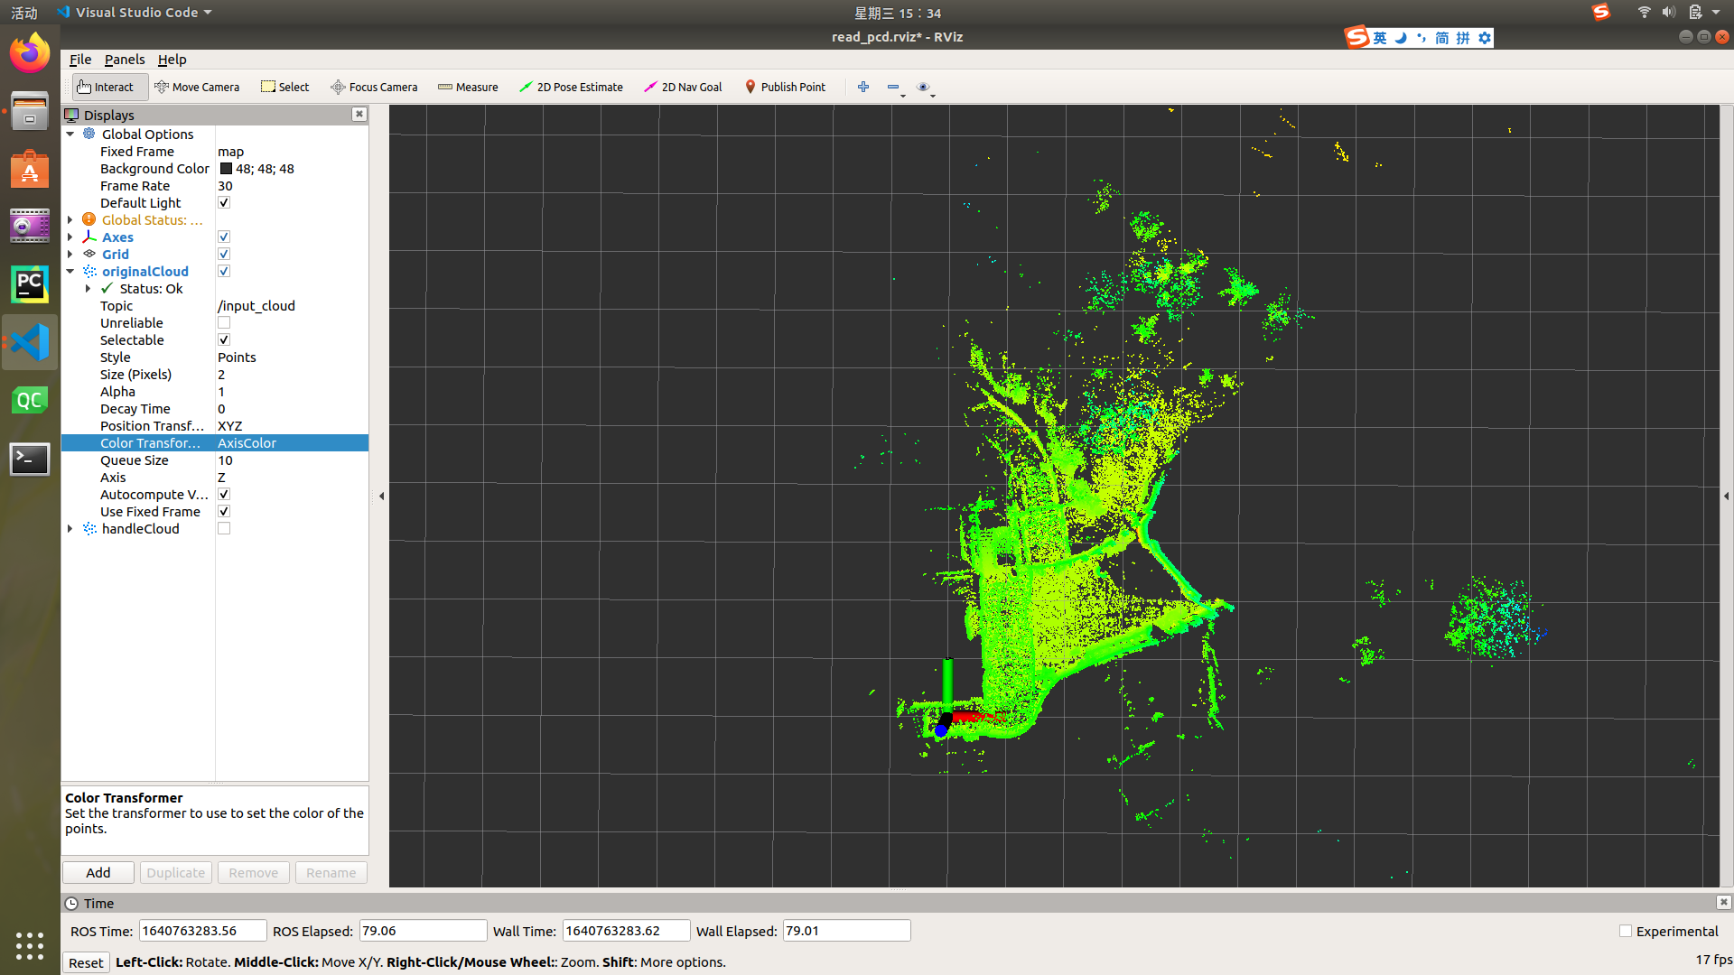Select the Move Camera tool
This screenshot has width=1734, height=975.
[x=197, y=87]
